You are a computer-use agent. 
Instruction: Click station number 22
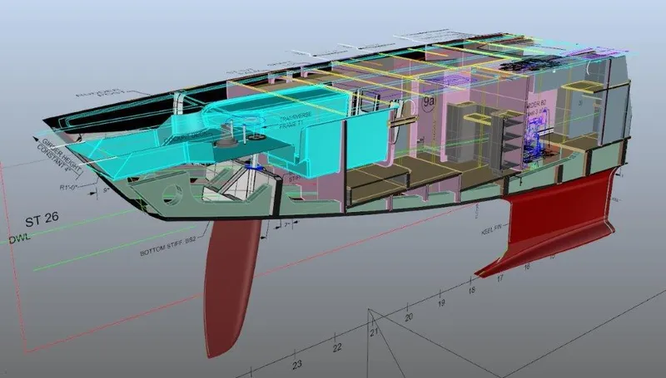337,347
